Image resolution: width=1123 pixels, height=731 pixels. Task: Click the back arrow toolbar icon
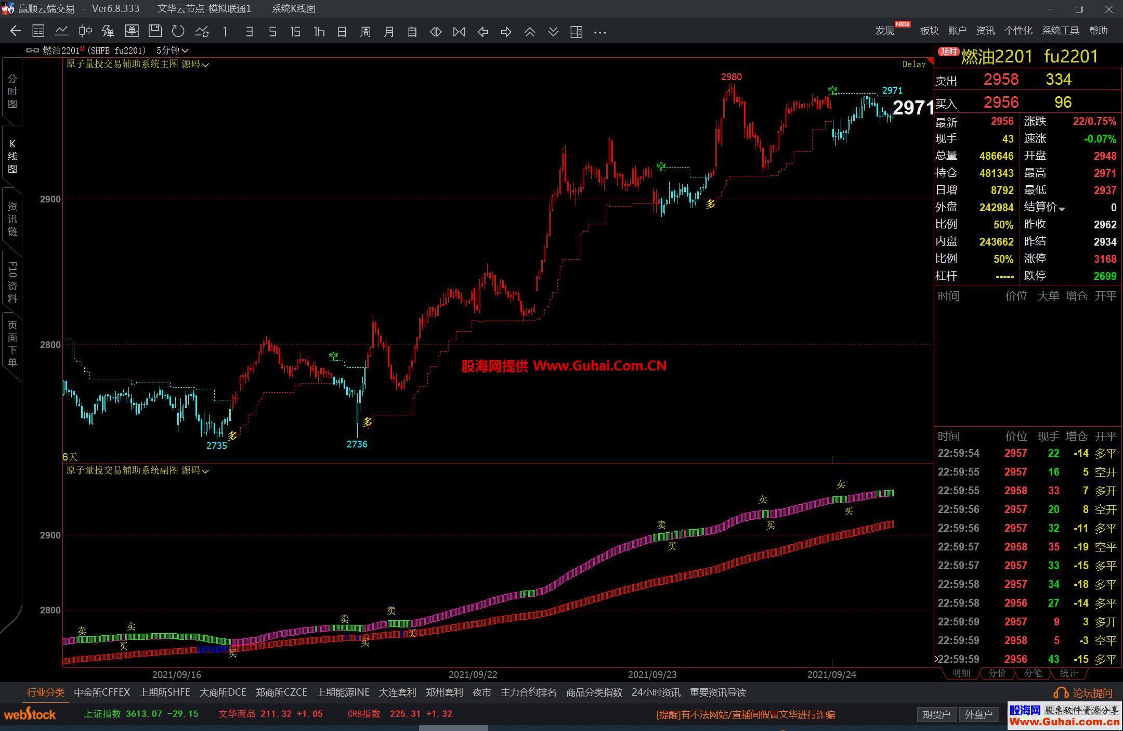(x=15, y=32)
